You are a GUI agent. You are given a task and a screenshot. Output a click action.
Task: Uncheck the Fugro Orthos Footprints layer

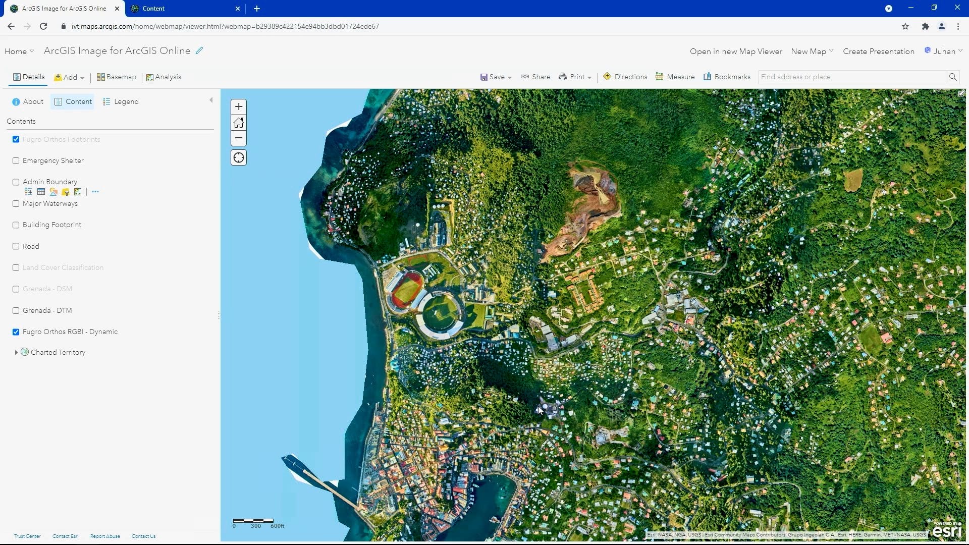(x=16, y=139)
